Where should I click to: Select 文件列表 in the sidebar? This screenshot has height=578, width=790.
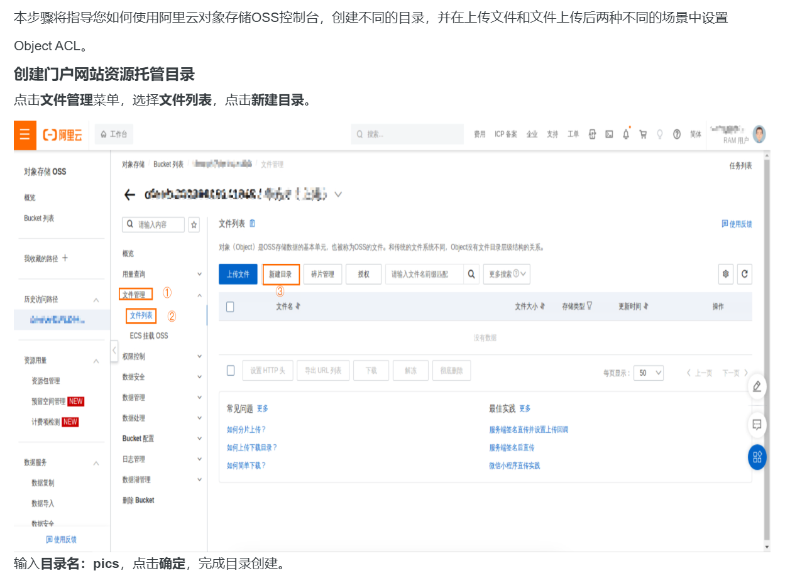tap(141, 315)
